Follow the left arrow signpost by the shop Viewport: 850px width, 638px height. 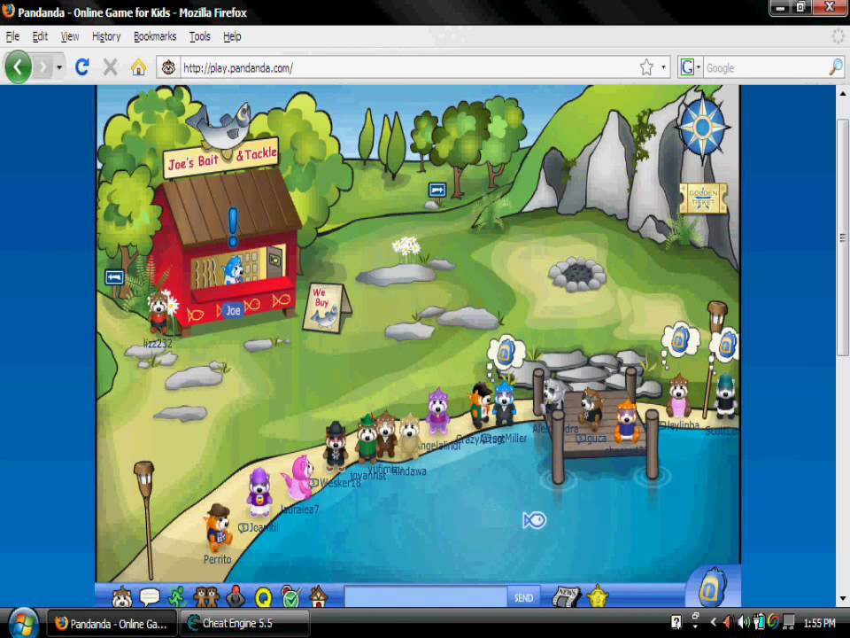tap(114, 277)
